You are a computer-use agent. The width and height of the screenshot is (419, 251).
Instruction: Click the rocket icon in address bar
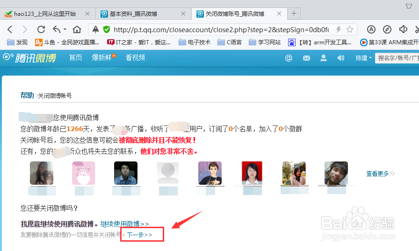[x=95, y=29]
